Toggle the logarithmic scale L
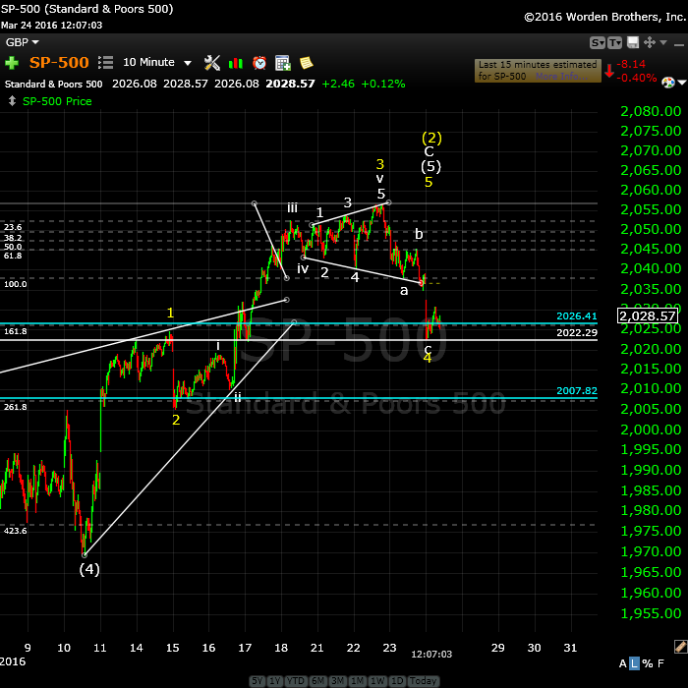This screenshot has height=688, width=688. [634, 663]
